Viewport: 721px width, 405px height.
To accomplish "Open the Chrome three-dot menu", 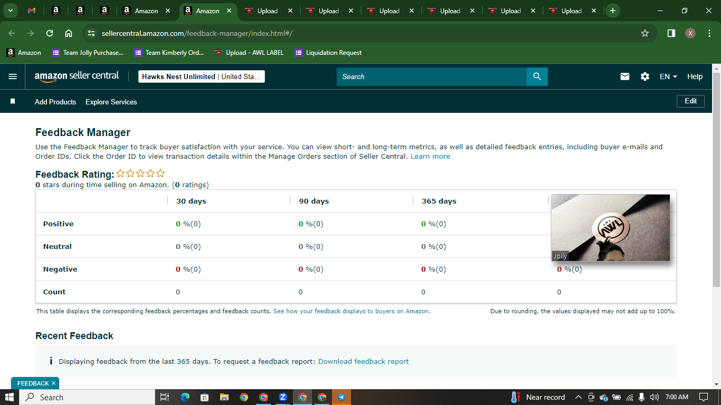I will click(709, 33).
